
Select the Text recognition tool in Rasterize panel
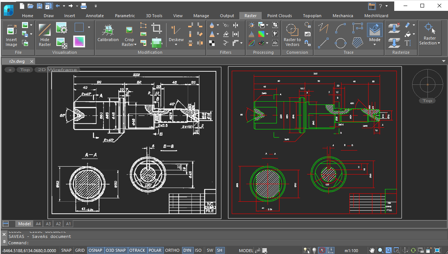(407, 43)
